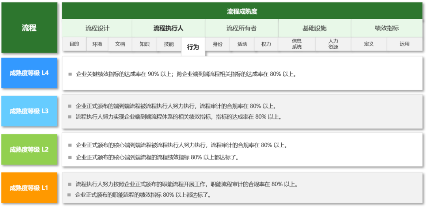
Task: Select the 目的 sub-tab
Action: pyautogui.click(x=74, y=44)
